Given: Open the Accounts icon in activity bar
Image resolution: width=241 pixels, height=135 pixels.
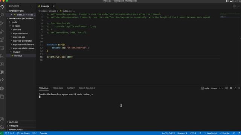Looking at the screenshot, I should click(2, 119).
